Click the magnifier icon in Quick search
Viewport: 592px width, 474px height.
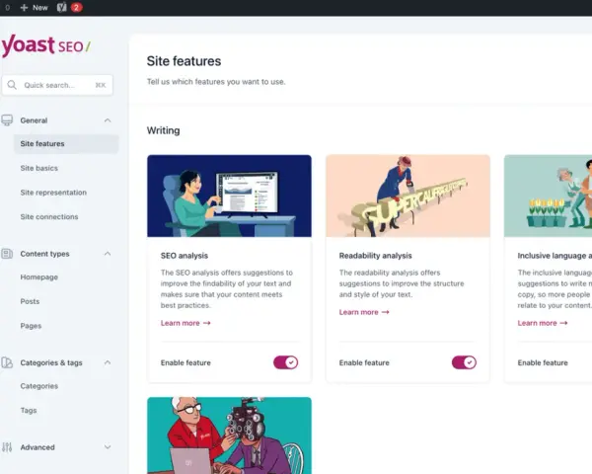(x=12, y=85)
